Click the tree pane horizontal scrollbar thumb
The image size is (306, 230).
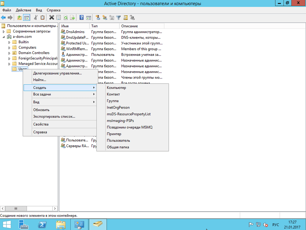click(x=16, y=209)
